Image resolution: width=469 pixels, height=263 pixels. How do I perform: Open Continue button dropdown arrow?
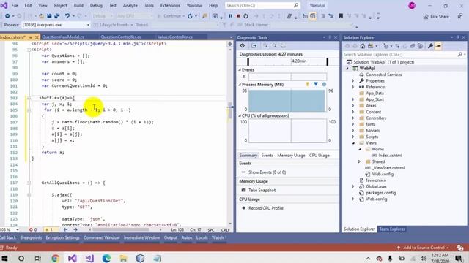[183, 16]
